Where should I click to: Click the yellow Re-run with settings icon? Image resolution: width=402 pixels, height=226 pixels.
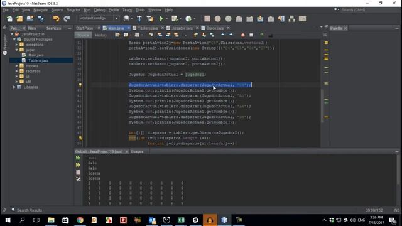coord(78,165)
